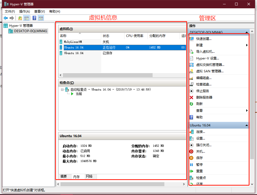Click 关机 shut down action
The image size is (257, 195).
click(x=201, y=152)
